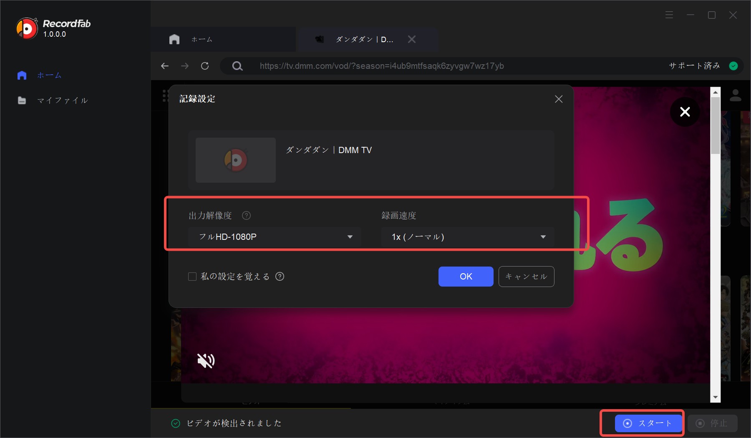Click the video detected status icon
Screen dimensions: 751x438
click(176, 423)
